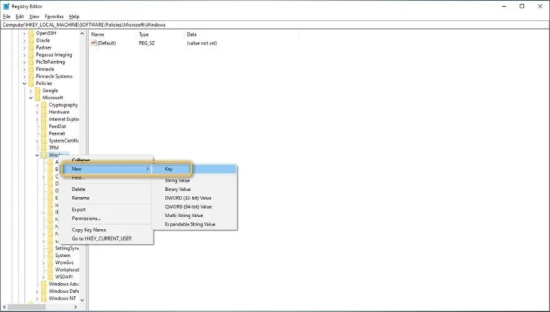Viewport: 550px width, 312px height.
Task: Click the WcmSvc folder icon
Action: click(x=50, y=263)
